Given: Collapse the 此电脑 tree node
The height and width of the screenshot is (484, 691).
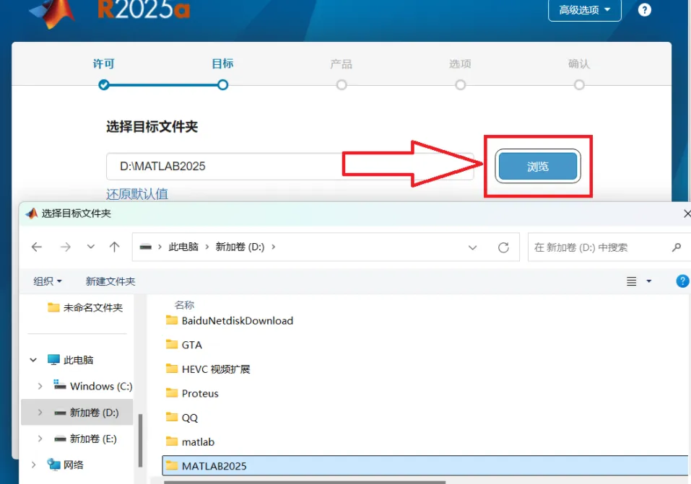Looking at the screenshot, I should point(33,360).
